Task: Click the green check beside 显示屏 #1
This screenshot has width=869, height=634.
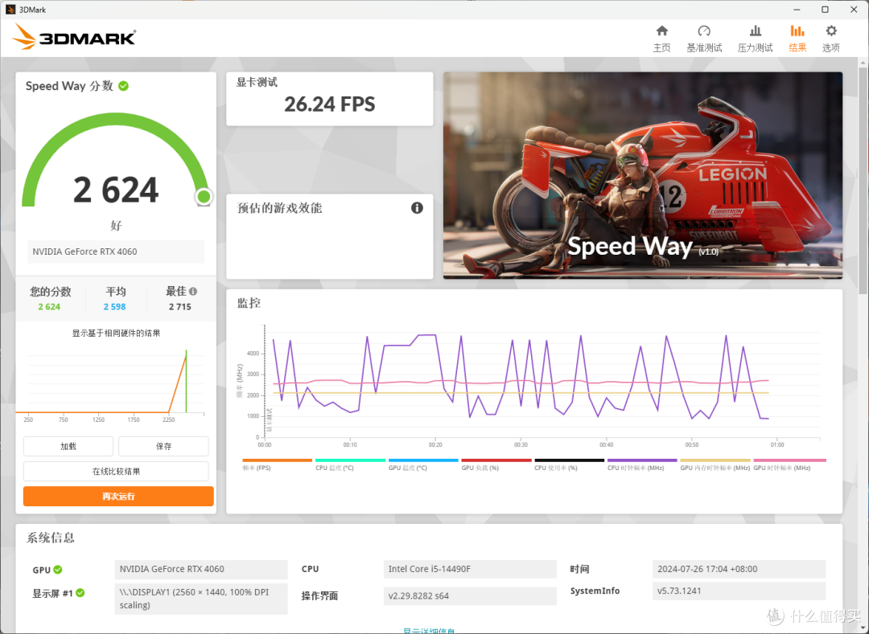Action: (80, 593)
